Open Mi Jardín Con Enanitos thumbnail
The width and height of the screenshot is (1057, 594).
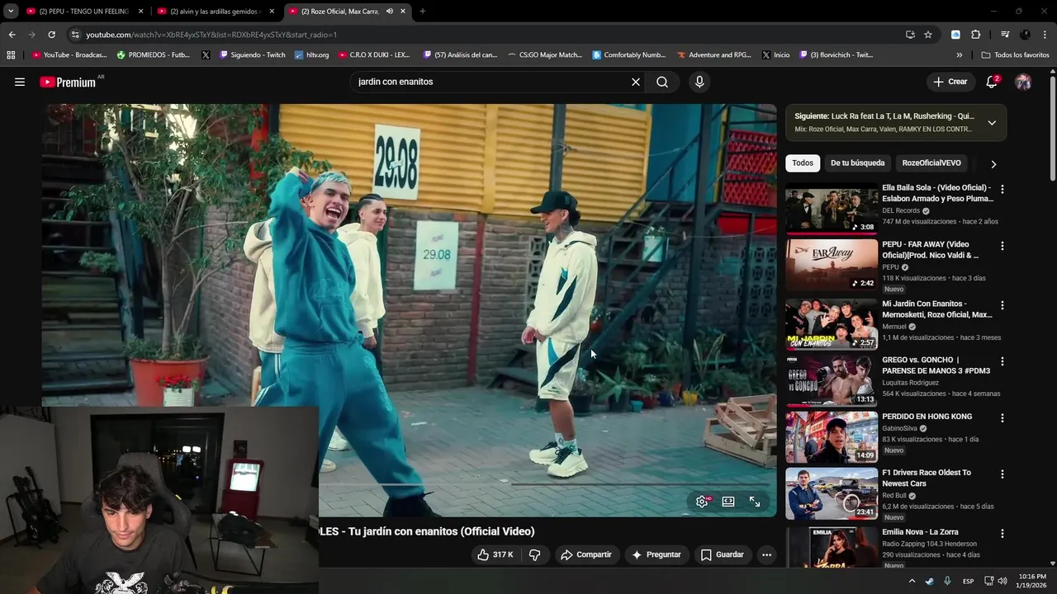(832, 324)
